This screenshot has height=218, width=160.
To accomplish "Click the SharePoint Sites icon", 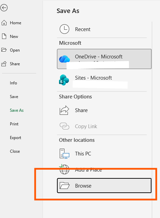I will pos(64,80).
